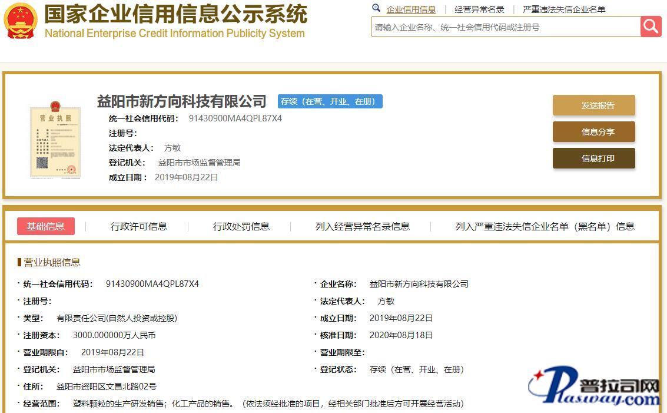Screen dimensions: 667x413
Task: View the 列入经营异常名录信息 tab
Action: pos(362,226)
